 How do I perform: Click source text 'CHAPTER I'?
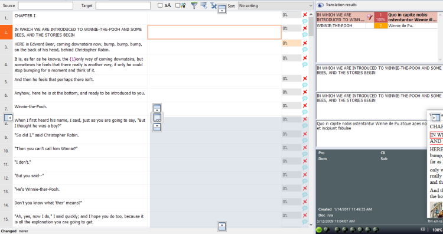[25, 16]
